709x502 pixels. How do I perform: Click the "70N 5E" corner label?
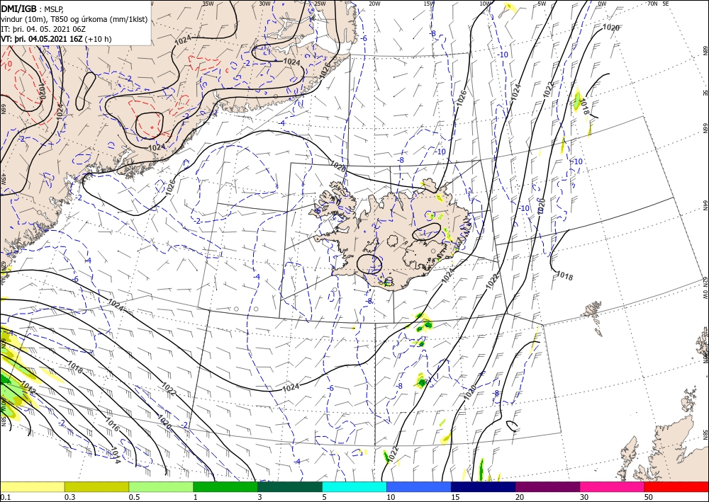click(658, 4)
